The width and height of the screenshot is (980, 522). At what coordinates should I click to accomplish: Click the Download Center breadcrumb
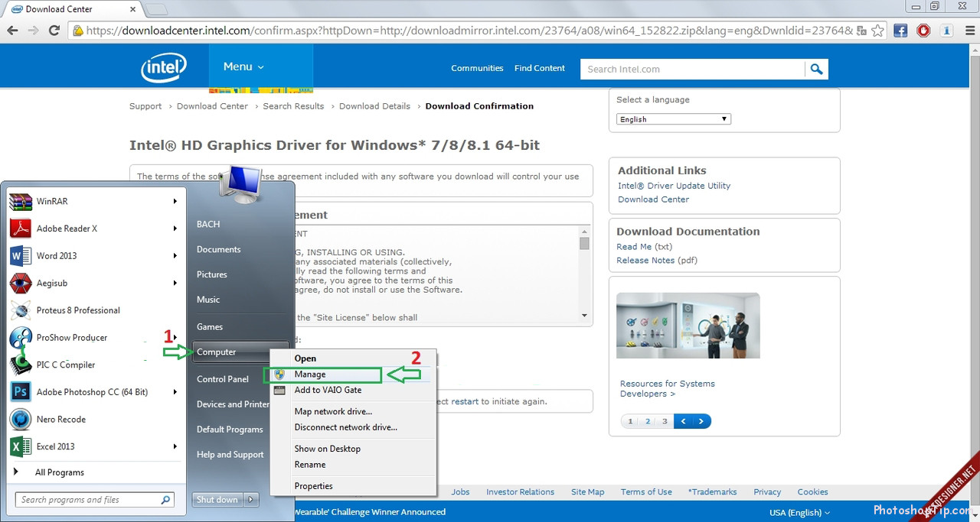click(x=212, y=106)
